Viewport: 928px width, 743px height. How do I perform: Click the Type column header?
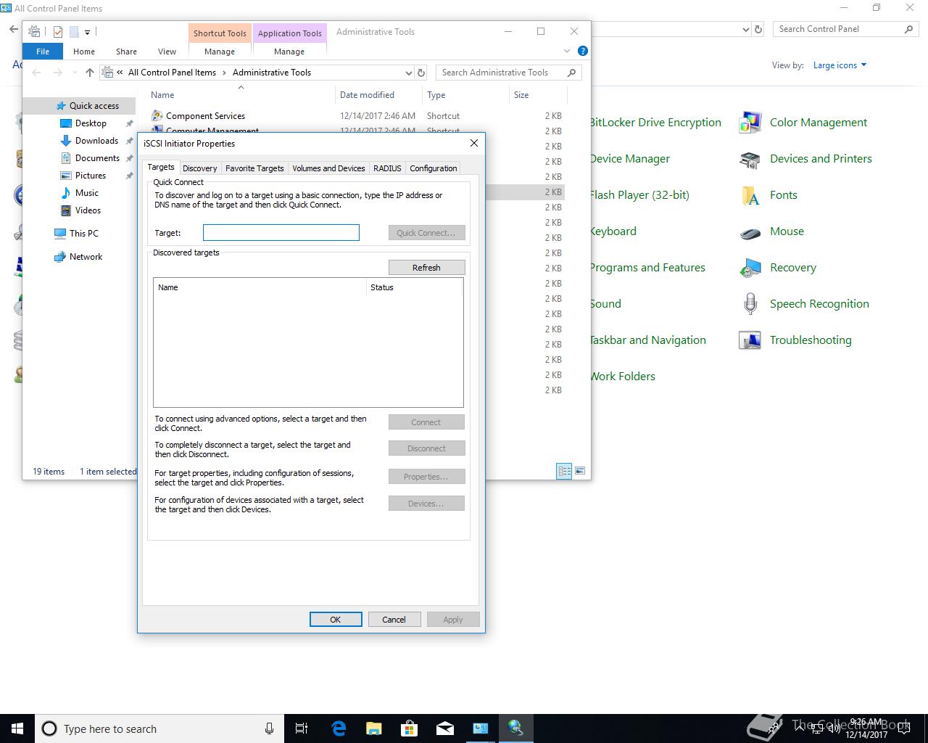click(465, 95)
